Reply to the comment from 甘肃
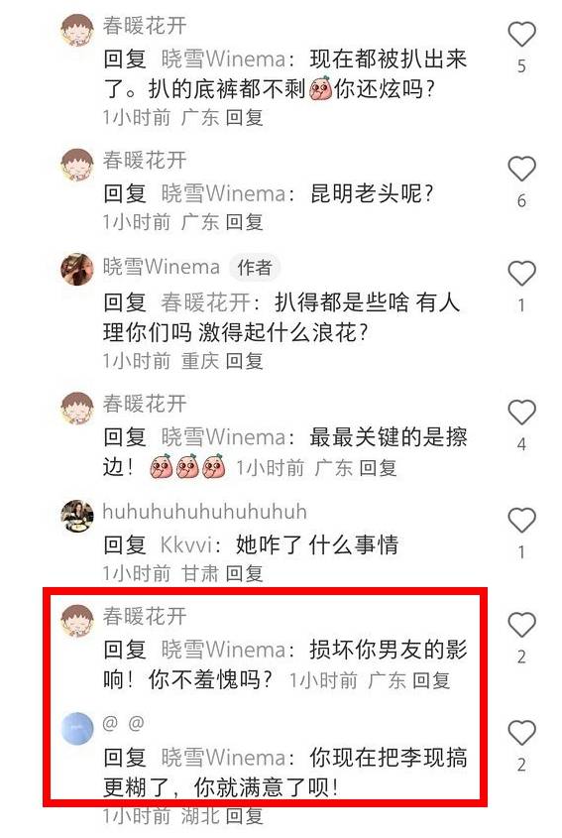The width and height of the screenshot is (562, 838). point(244,574)
